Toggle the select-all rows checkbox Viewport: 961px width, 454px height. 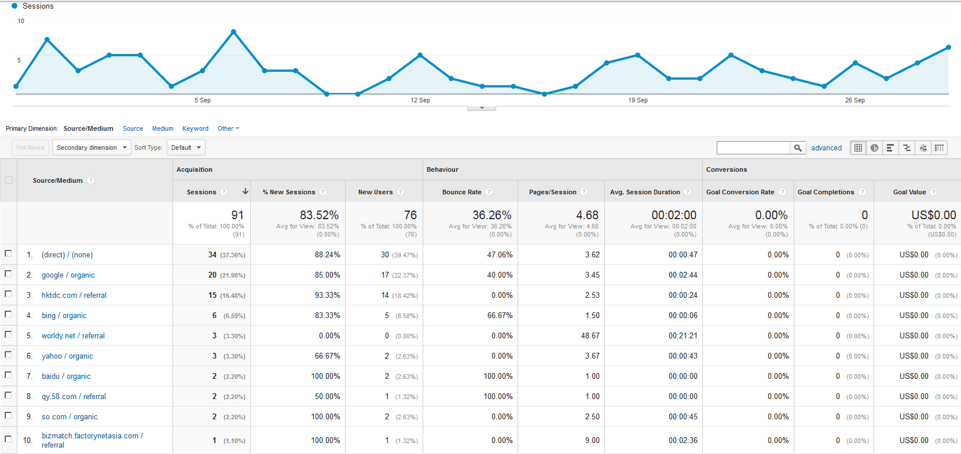coord(9,180)
